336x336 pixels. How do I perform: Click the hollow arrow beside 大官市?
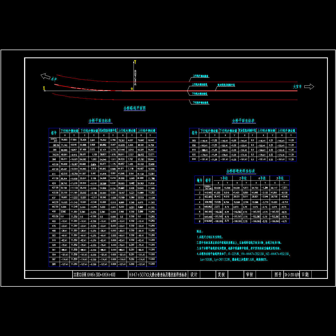click(x=309, y=87)
